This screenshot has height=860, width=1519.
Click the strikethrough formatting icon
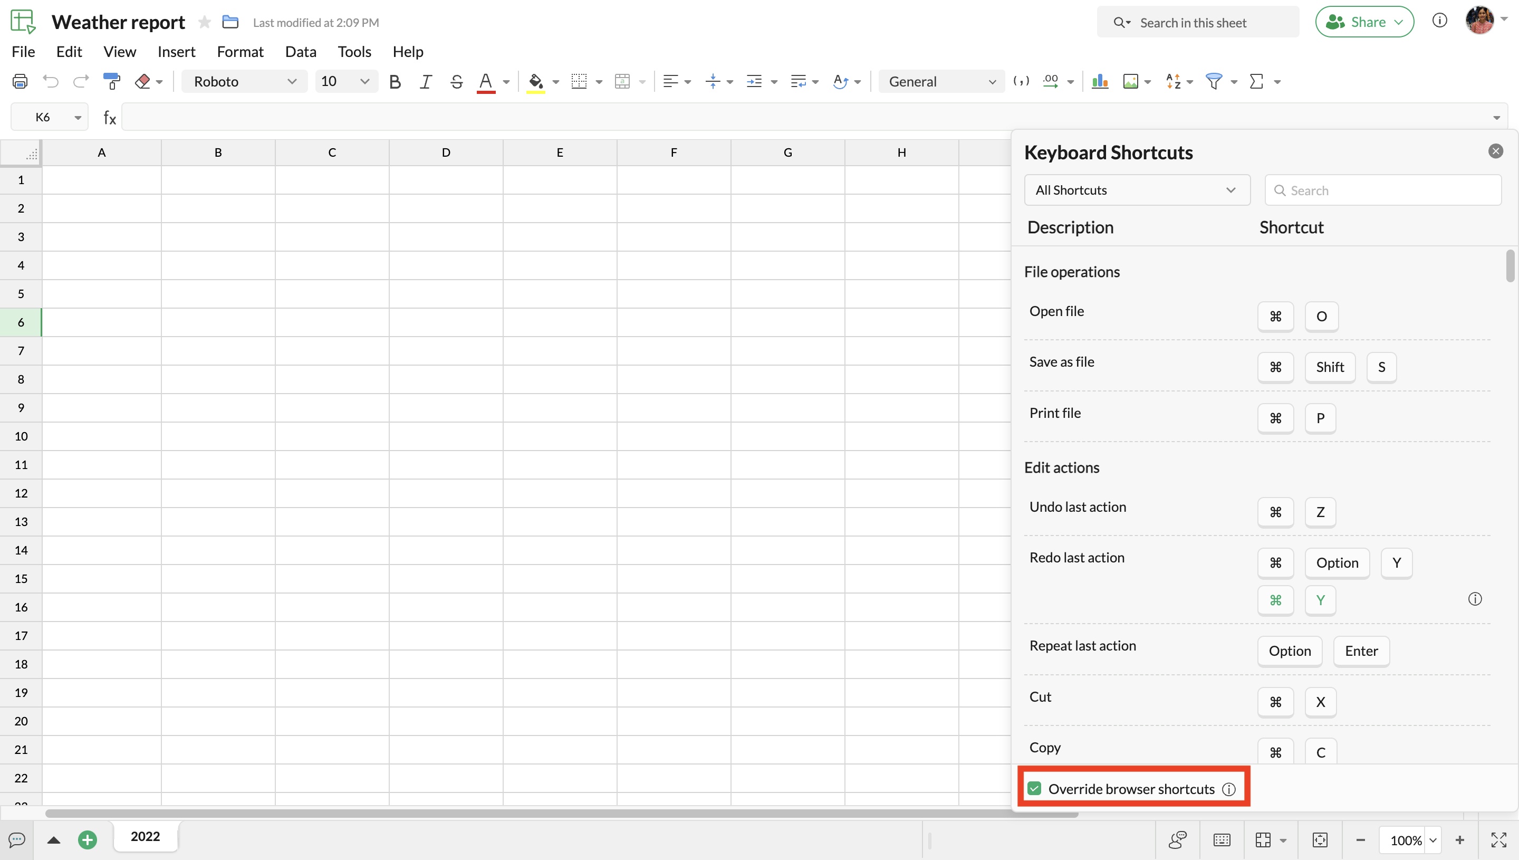point(456,81)
